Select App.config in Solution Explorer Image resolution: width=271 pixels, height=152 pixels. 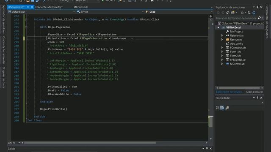tap(234, 43)
